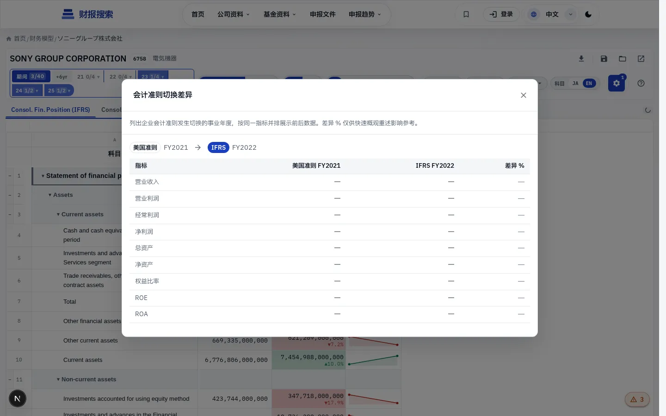Toggle the 期间 3/40 period chip
Image resolution: width=666 pixels, height=416 pixels.
(x=31, y=77)
